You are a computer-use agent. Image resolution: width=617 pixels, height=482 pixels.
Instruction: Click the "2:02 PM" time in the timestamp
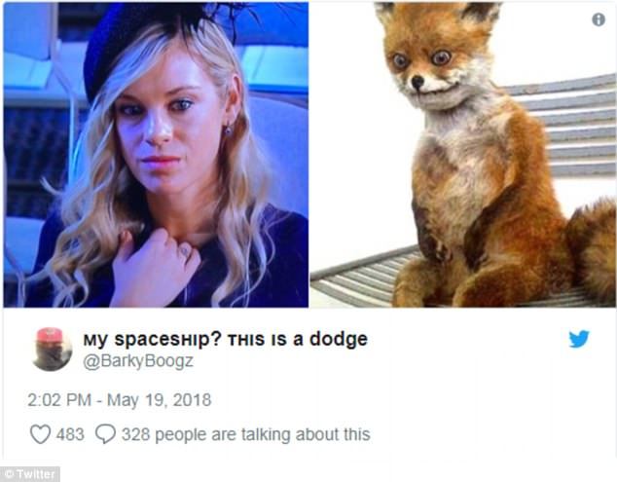tap(59, 400)
